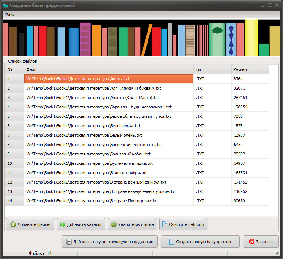Click row number 7 cell

pyautogui.click(x=15, y=135)
